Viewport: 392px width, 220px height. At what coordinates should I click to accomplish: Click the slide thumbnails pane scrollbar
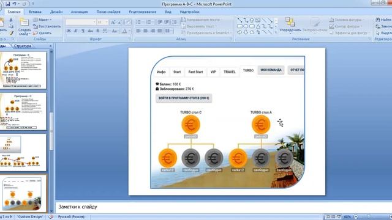[51, 131]
